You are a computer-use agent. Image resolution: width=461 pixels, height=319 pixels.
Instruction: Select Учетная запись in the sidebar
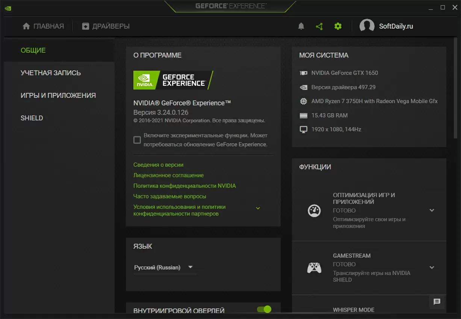tap(51, 73)
